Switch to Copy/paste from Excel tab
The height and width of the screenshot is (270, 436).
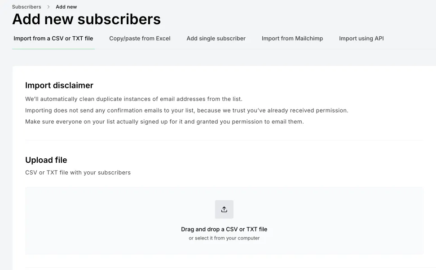coord(140,39)
